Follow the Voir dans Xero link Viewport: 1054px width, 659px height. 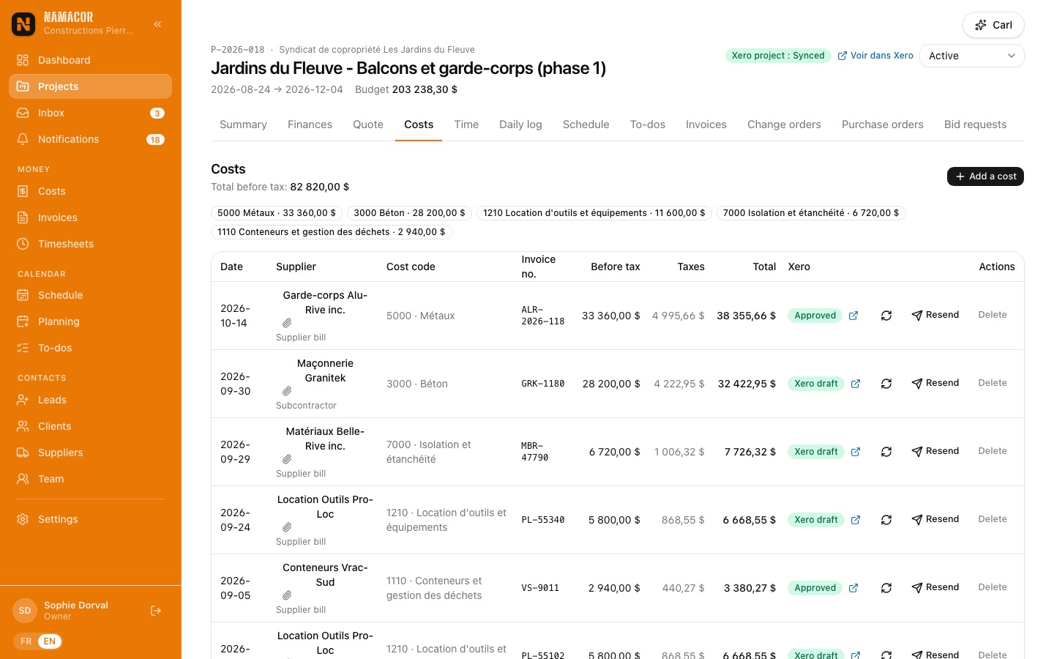(875, 56)
